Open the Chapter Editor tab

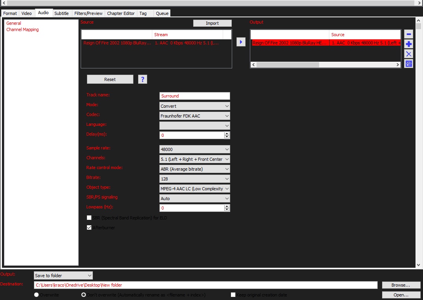[x=120, y=13]
